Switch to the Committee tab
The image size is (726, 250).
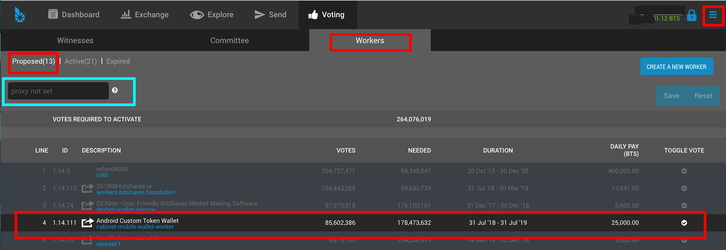point(230,40)
